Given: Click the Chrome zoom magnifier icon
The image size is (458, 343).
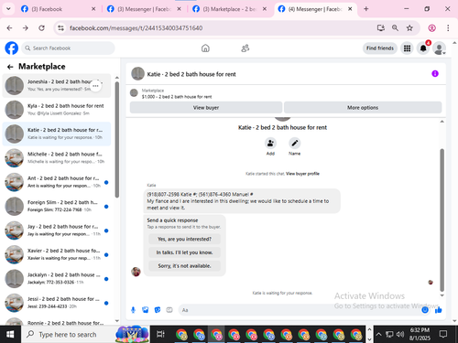Looking at the screenshot, I should coord(395,28).
